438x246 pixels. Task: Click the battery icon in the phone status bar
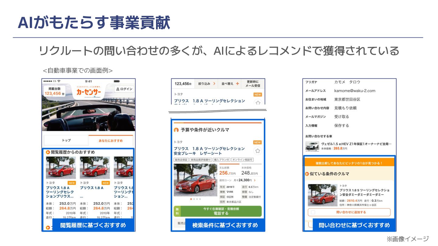[117, 81]
